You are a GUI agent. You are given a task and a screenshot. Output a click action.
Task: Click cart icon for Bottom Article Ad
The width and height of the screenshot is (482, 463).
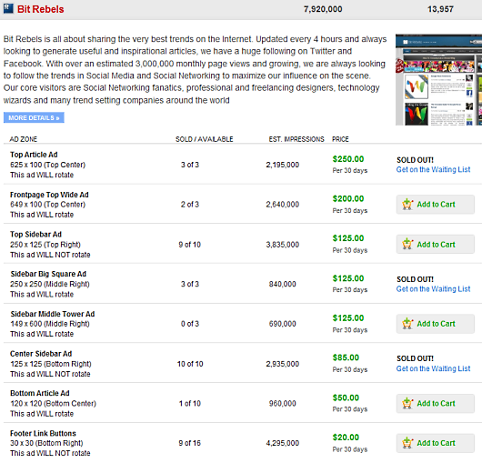(x=407, y=403)
